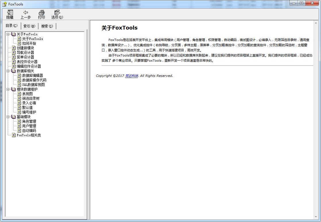Click the page icon beside 用户管理
Viewport: 321px width, 222px height.
click(19, 126)
